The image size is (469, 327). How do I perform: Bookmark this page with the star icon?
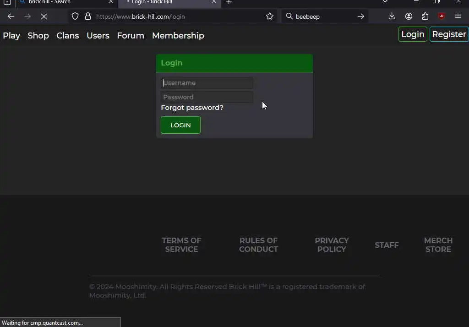click(x=269, y=16)
